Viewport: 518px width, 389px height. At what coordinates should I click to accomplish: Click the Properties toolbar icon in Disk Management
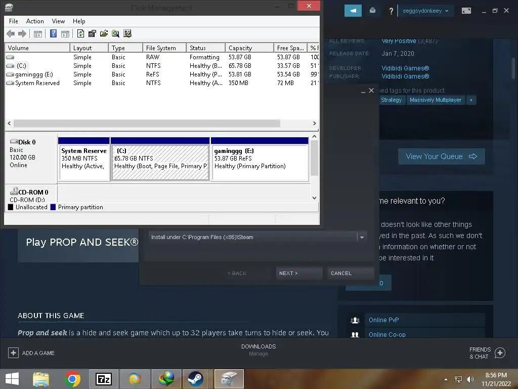coord(92,33)
